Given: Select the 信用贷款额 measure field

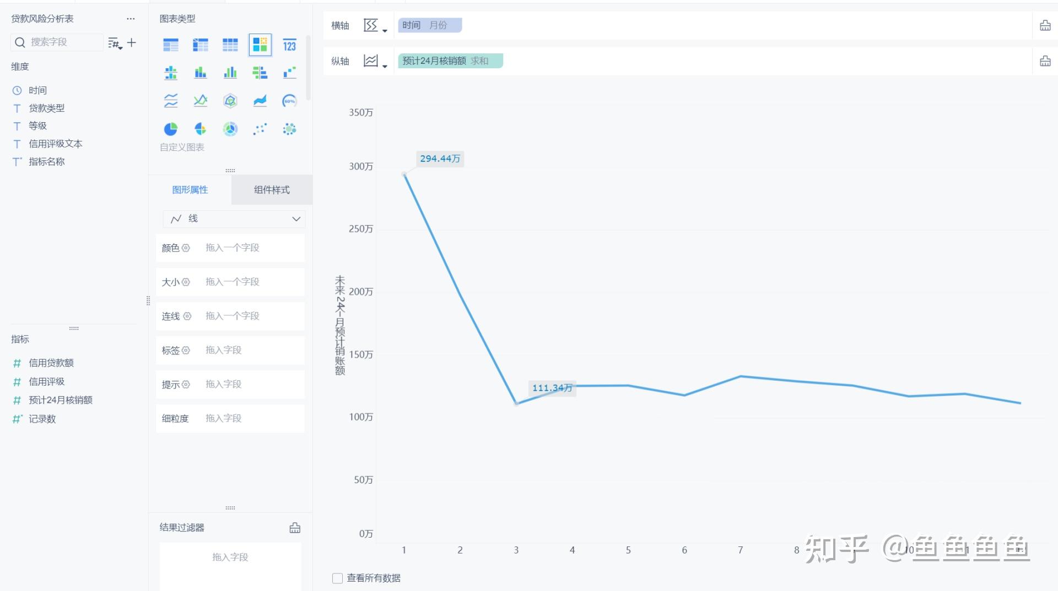Looking at the screenshot, I should click(x=51, y=363).
